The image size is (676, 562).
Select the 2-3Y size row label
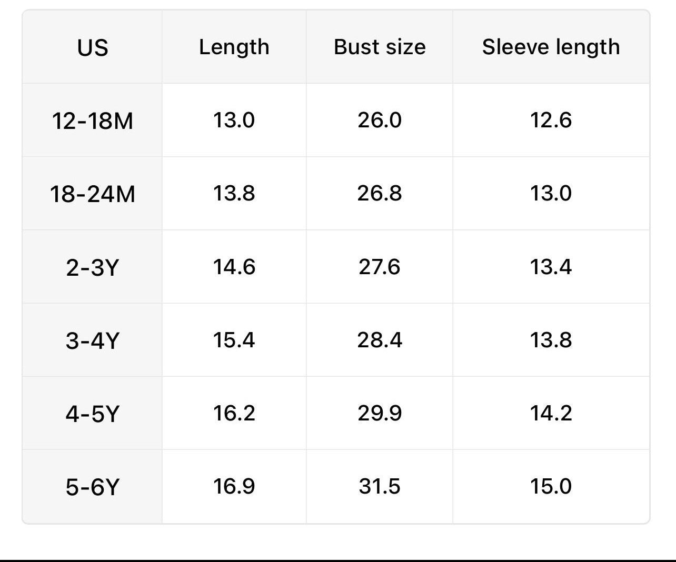point(93,267)
